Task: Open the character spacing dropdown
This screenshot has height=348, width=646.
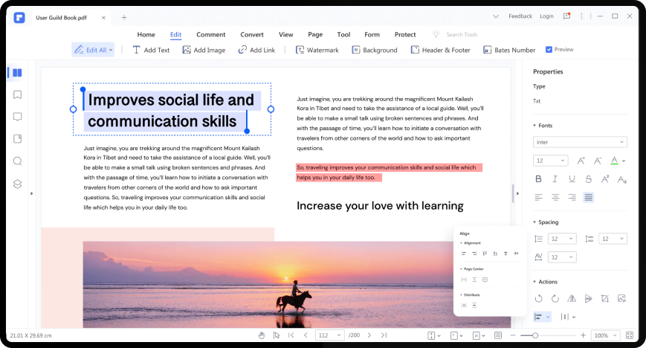Action: 562,257
